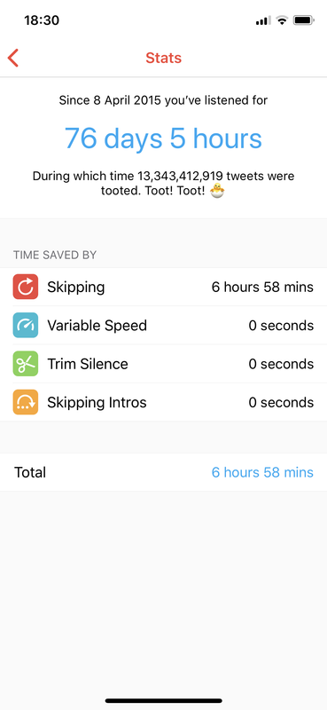Tap the Stats title in header

pyautogui.click(x=163, y=58)
